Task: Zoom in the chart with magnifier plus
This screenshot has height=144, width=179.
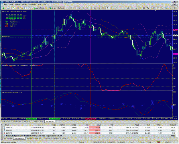Action: 166,8
